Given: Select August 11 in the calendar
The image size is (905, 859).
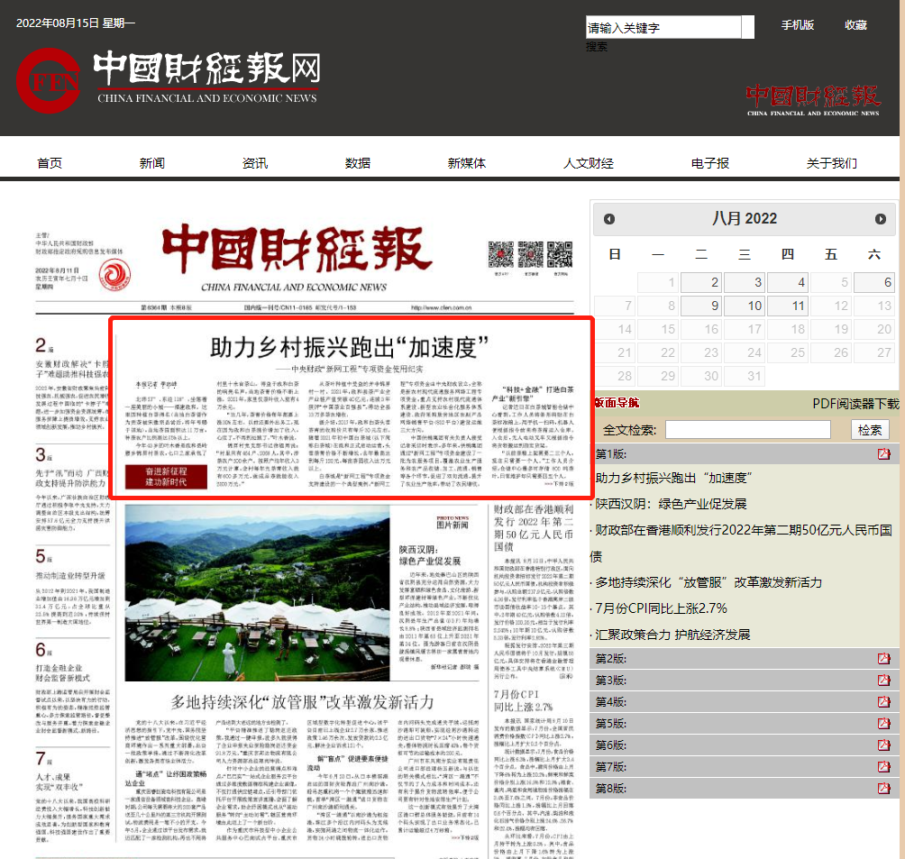Looking at the screenshot, I should click(x=788, y=306).
